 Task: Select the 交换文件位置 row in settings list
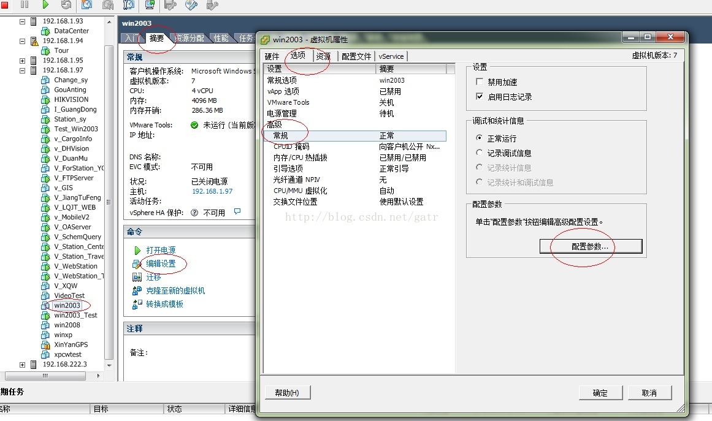pos(354,202)
